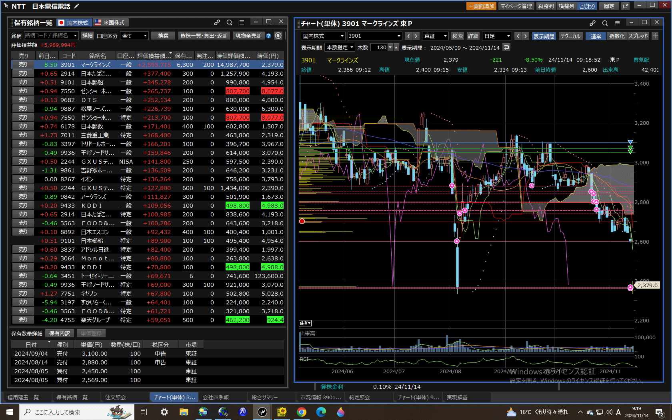Click 現物全売却 button
Screen dimensions: 672x420
tap(248, 36)
